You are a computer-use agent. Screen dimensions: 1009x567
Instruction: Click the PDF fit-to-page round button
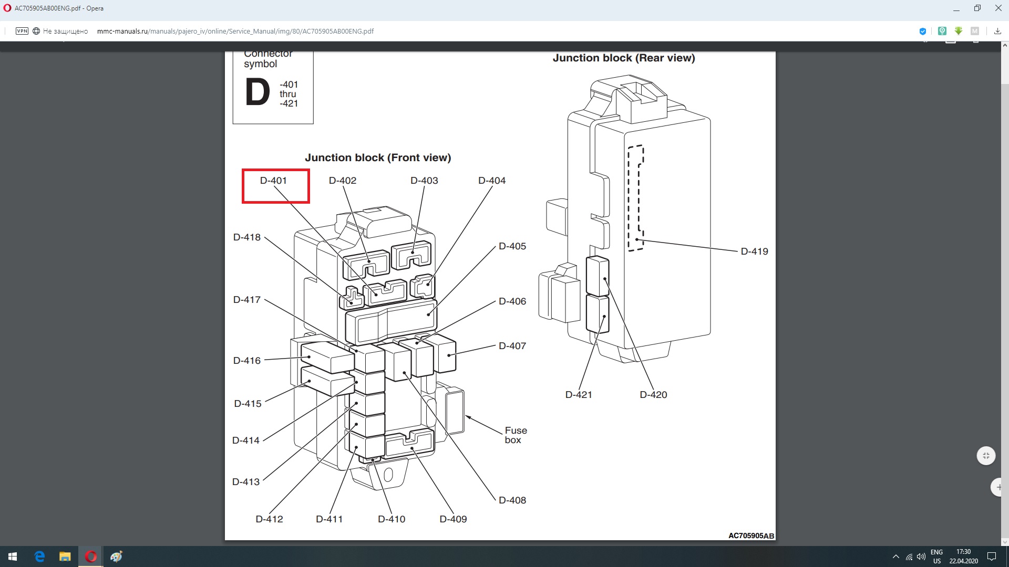click(986, 456)
